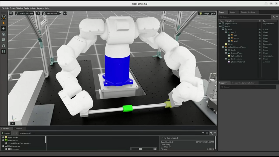
Task: Enable the magnet snap tool
Action: click(3, 46)
